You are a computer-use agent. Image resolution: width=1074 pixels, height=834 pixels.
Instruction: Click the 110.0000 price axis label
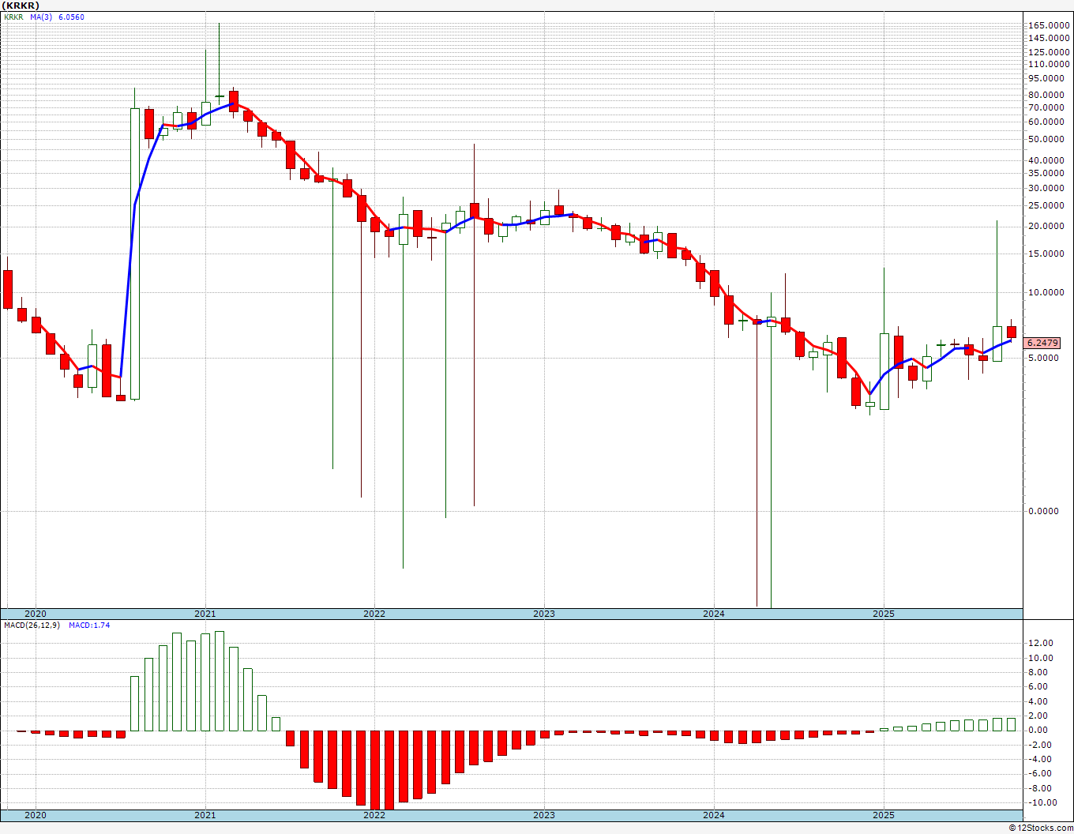coord(1049,64)
